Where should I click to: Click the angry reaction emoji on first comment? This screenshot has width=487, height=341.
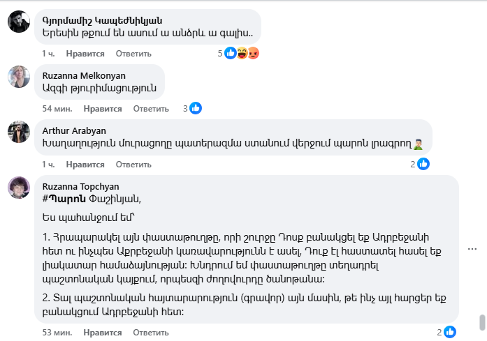(253, 53)
